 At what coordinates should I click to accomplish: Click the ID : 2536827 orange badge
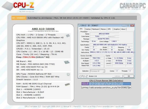[19, 18]
